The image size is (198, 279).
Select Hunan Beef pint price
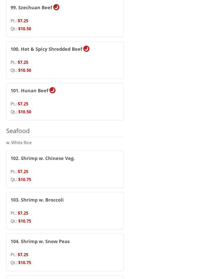(23, 104)
